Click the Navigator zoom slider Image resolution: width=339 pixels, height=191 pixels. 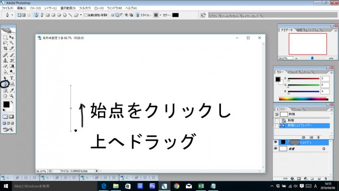coord(312,58)
